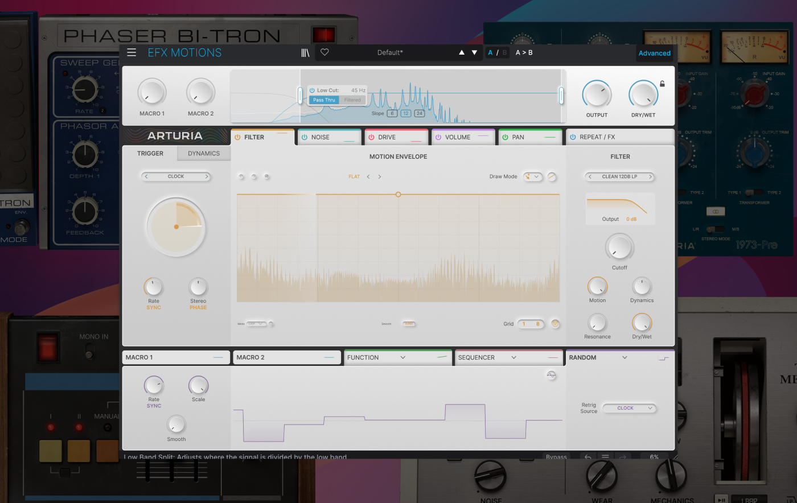Image resolution: width=797 pixels, height=503 pixels.
Task: Go to previous preset with up arrow
Action: 462,52
